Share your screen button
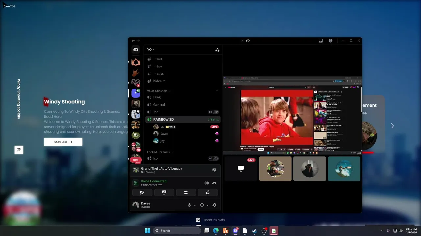This screenshot has width=421, height=236. tap(164, 192)
